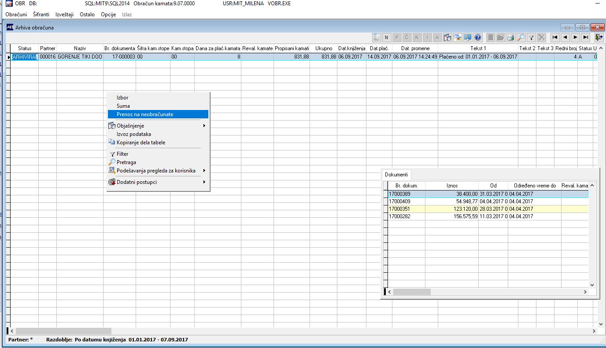Choose Filter in the context menu
Screen dimensions: 606x348
(158, 154)
